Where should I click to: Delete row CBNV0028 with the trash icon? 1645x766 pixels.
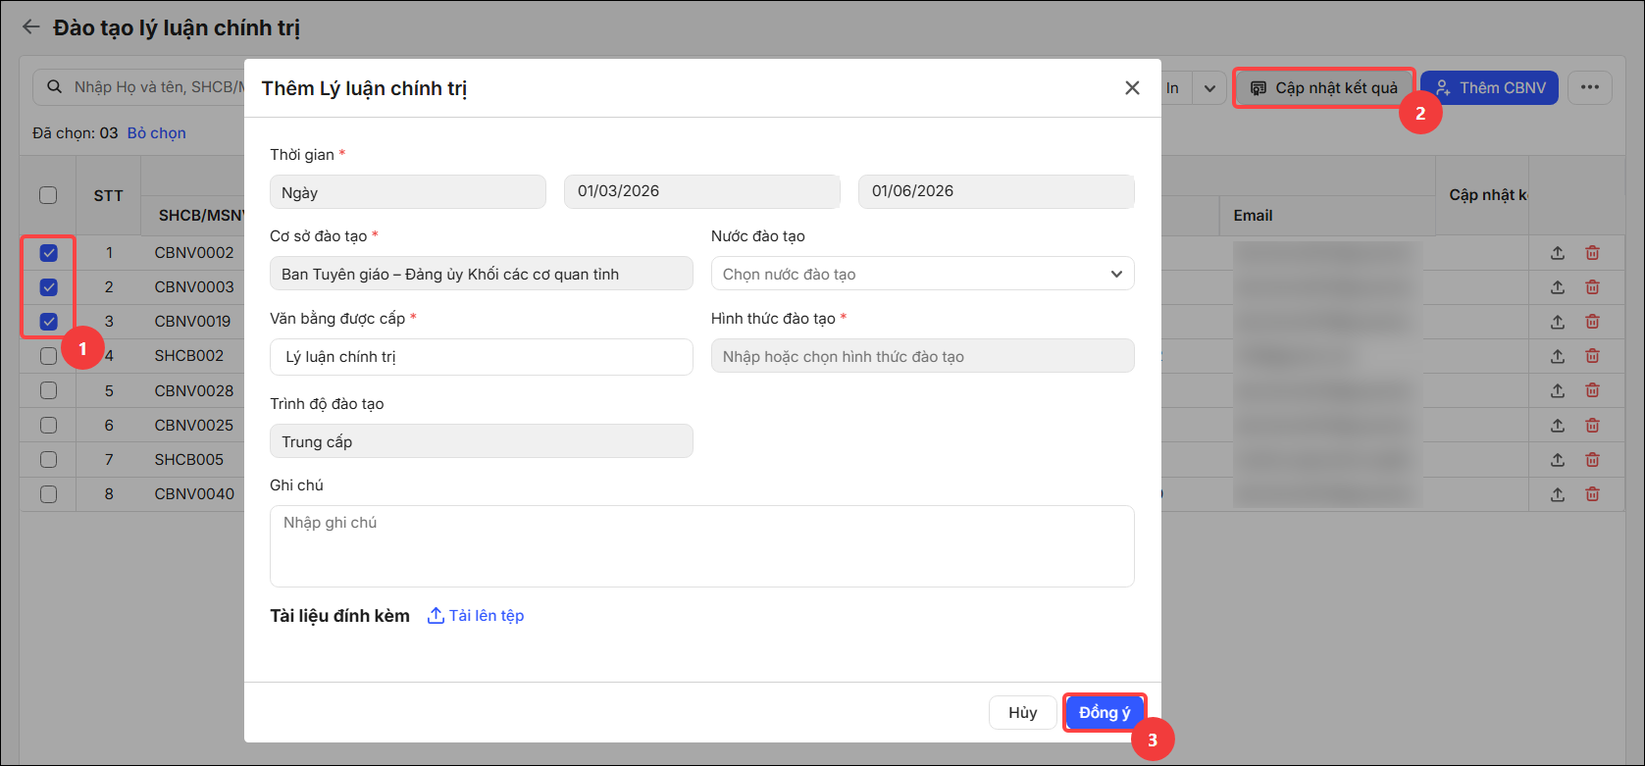[1593, 390]
